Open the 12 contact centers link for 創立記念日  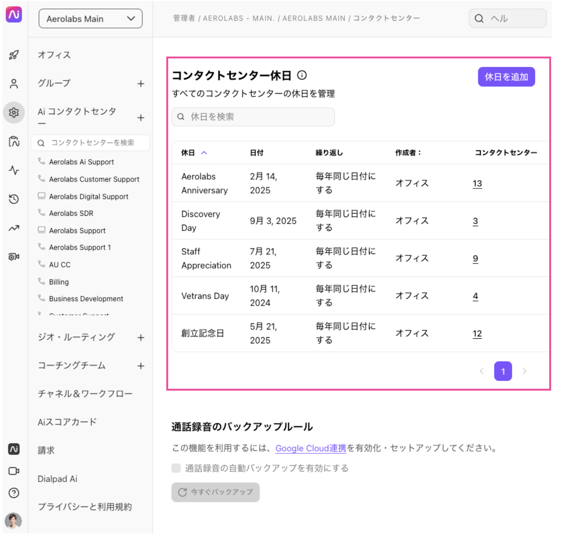[477, 334]
